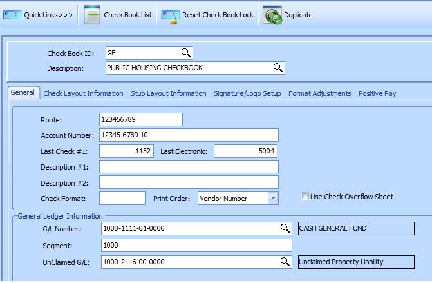Click the Check Book ID search magnifier
Viewport: 432px width, 283px height.
185,54
